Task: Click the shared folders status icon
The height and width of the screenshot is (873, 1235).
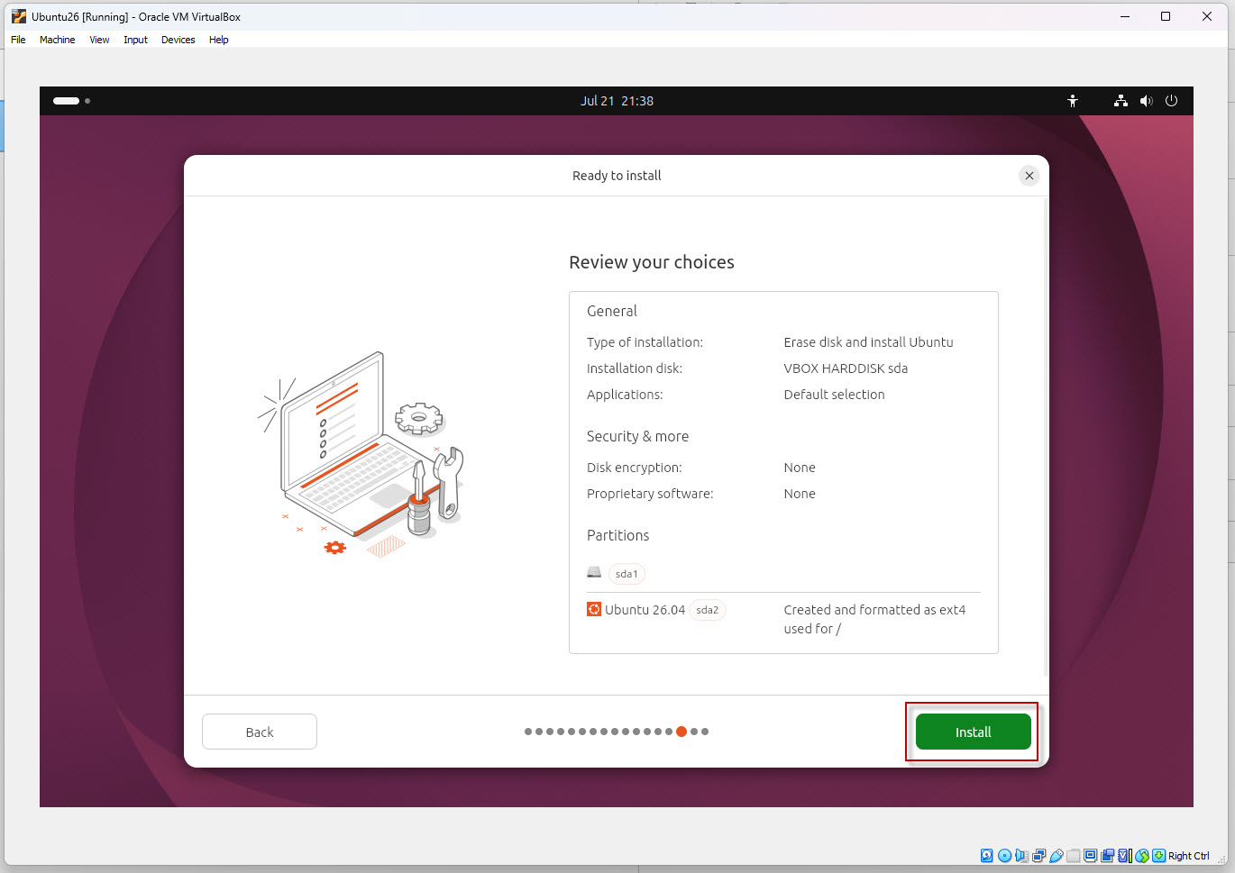Action: pos(1073,856)
